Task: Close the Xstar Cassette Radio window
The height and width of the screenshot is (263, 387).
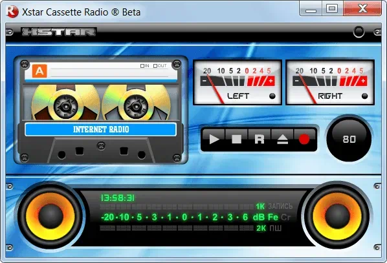Action: tap(362, 9)
